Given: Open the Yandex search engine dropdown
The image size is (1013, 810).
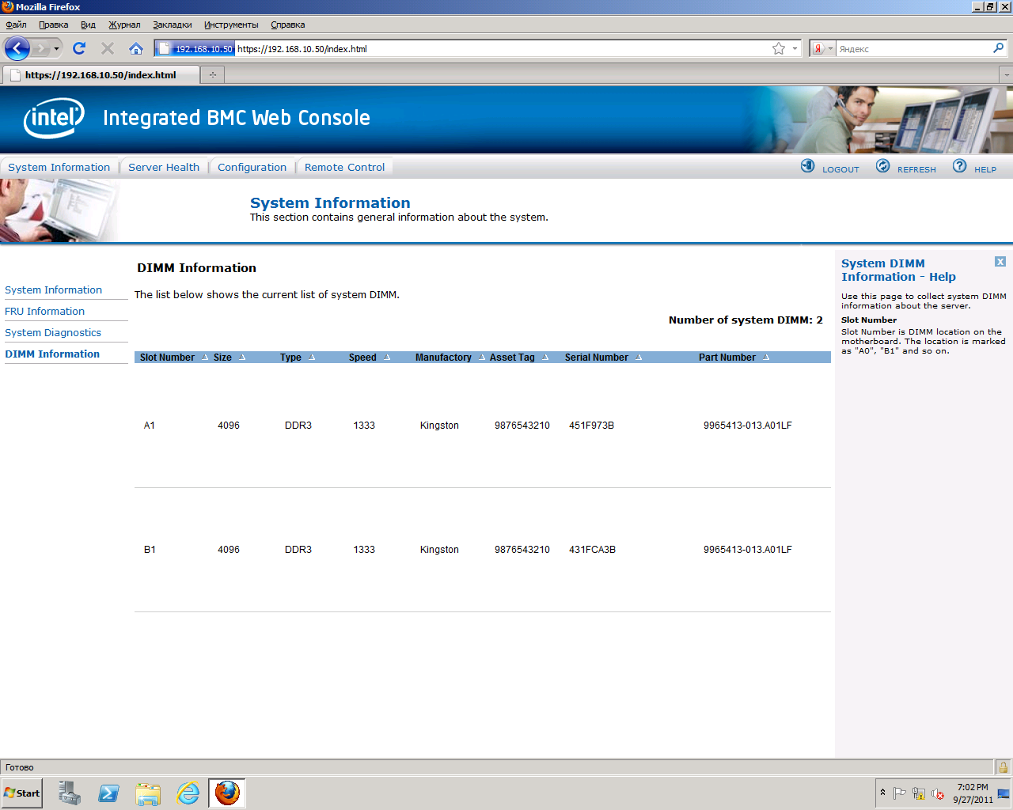Looking at the screenshot, I should pos(823,48).
